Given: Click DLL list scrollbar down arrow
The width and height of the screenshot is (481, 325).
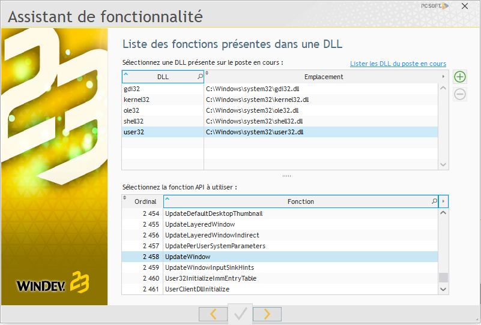Looking at the screenshot, I should (x=443, y=164).
